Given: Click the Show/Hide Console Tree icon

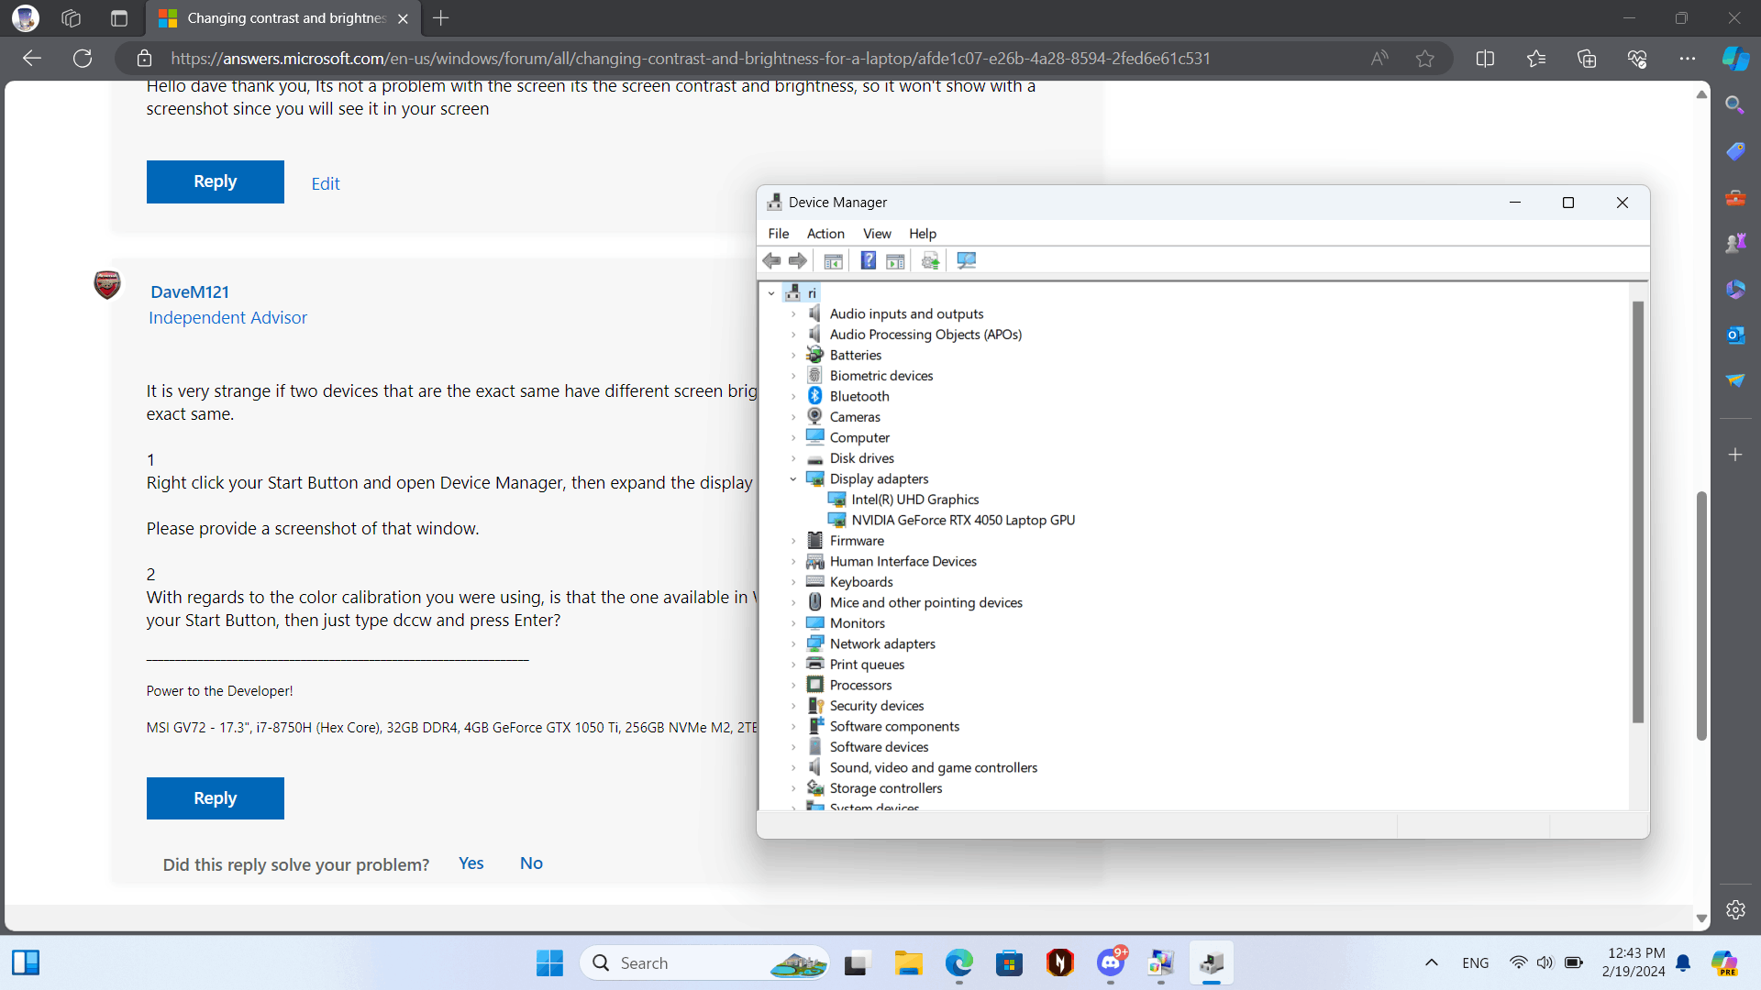Looking at the screenshot, I should [833, 261].
